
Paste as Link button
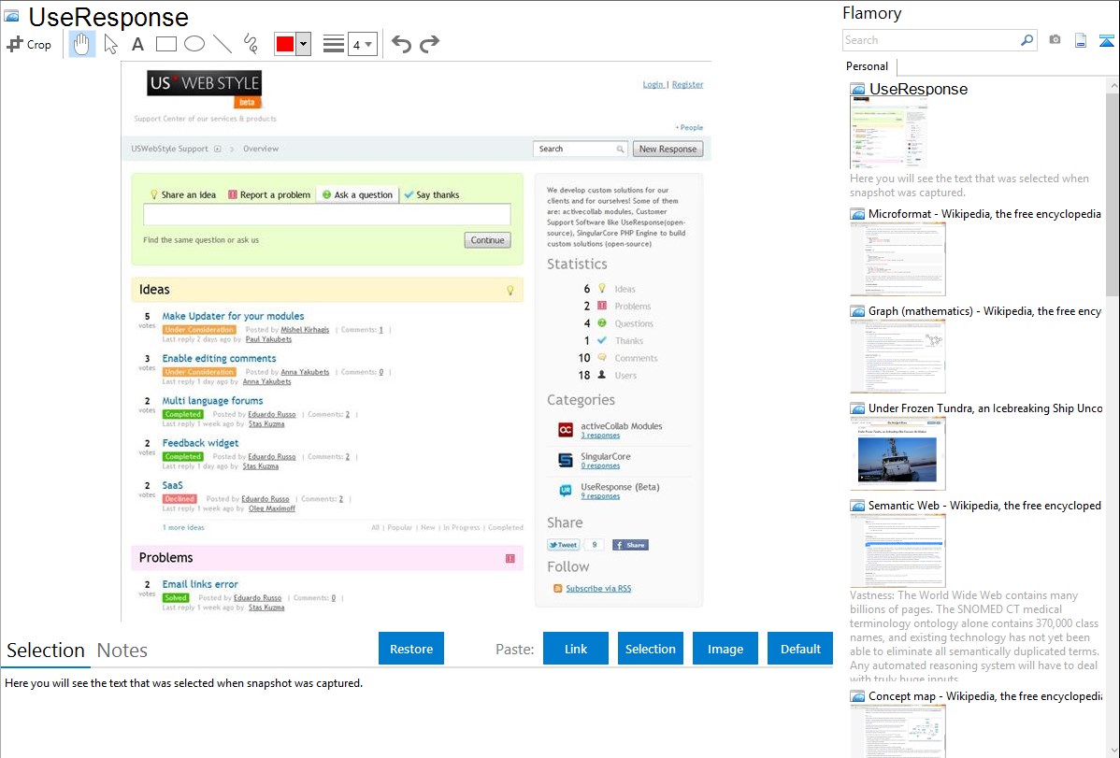[x=576, y=649]
